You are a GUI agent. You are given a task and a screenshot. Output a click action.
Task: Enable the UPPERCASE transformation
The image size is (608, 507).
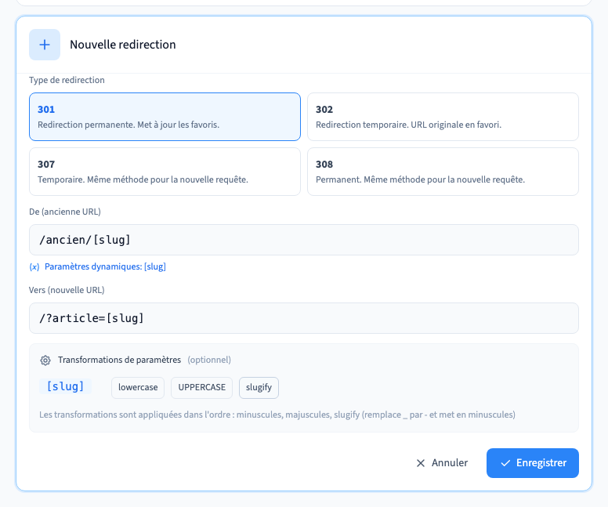click(201, 388)
